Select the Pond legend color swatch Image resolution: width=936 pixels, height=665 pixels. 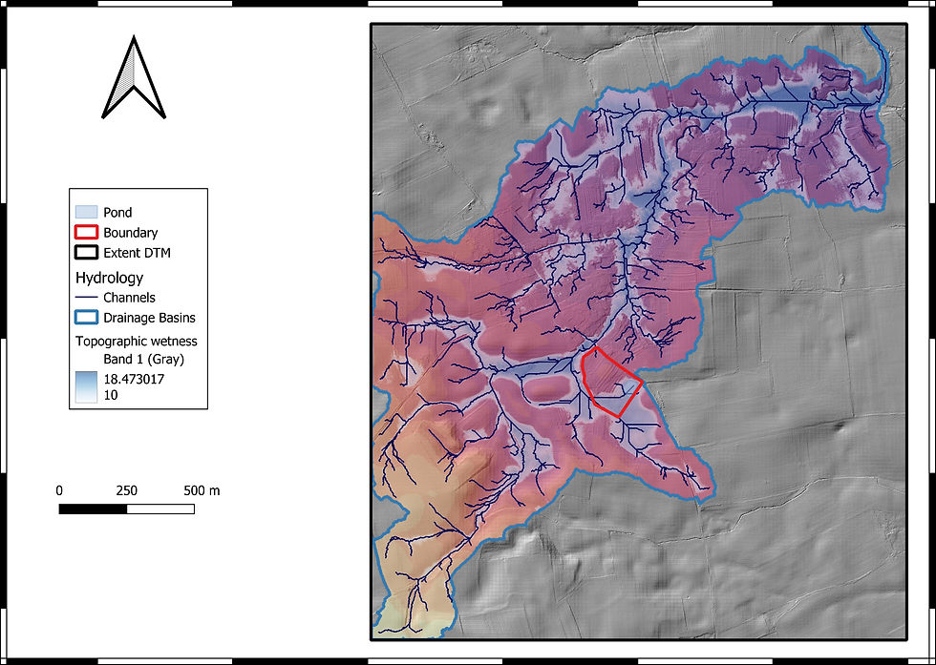point(86,212)
